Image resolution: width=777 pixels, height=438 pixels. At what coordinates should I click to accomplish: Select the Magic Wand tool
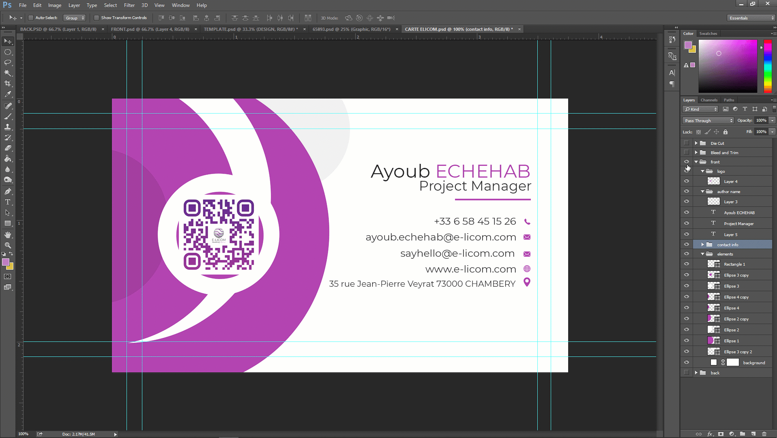[8, 73]
